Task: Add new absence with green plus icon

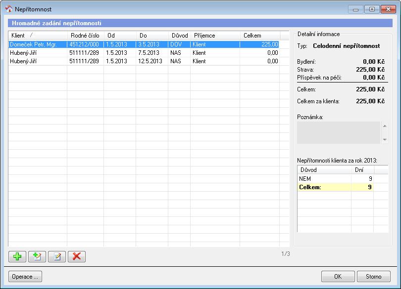Action: [x=17, y=256]
